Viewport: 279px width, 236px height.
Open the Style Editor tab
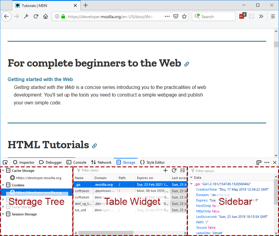coord(152,162)
